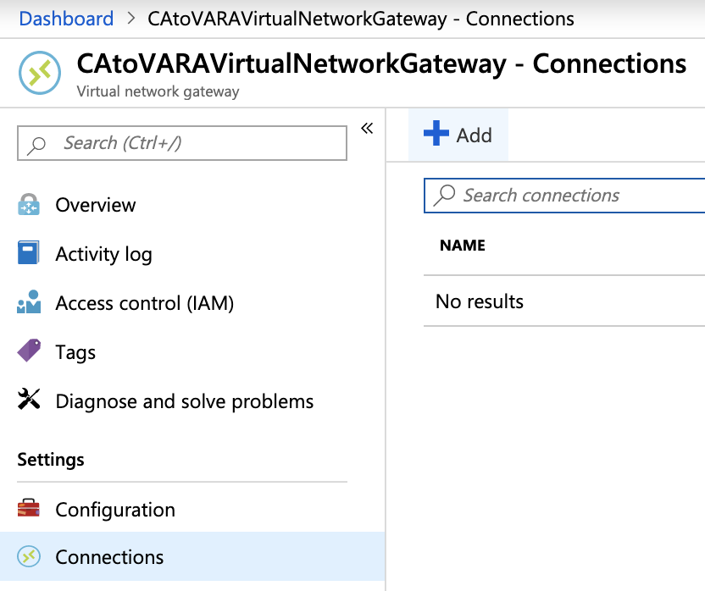Screen dimensions: 705x591
Task: Click the No results table row
Action: click(x=480, y=301)
